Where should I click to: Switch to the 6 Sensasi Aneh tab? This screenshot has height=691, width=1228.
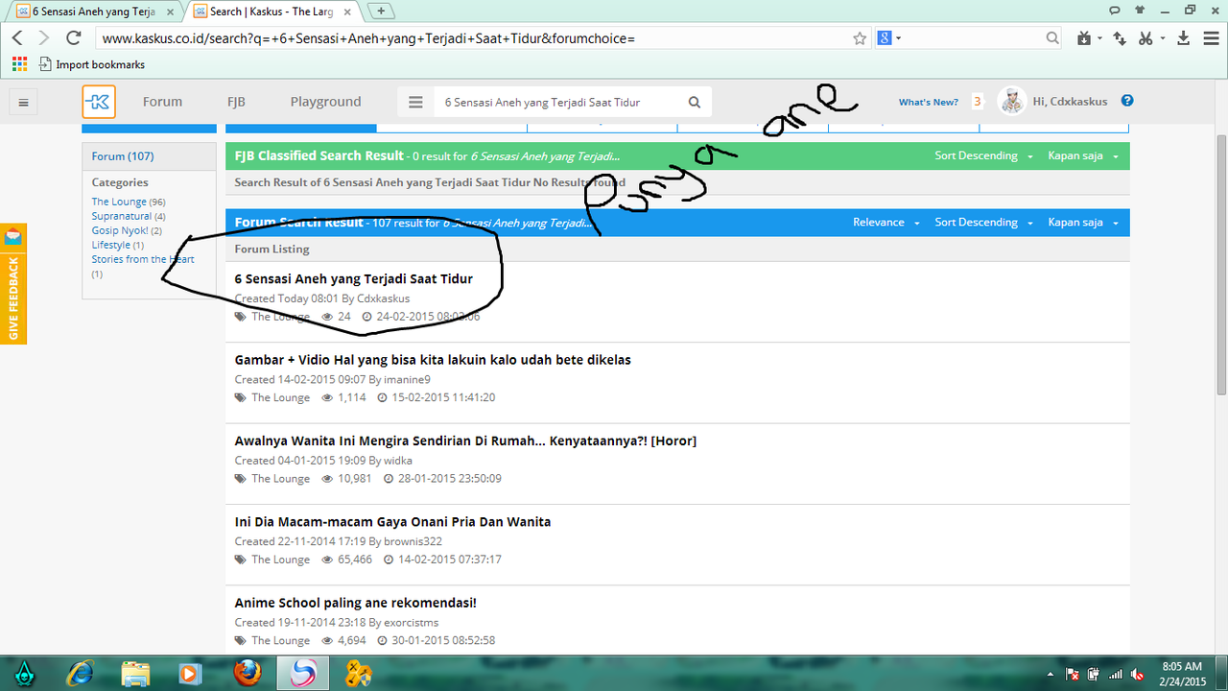click(93, 12)
